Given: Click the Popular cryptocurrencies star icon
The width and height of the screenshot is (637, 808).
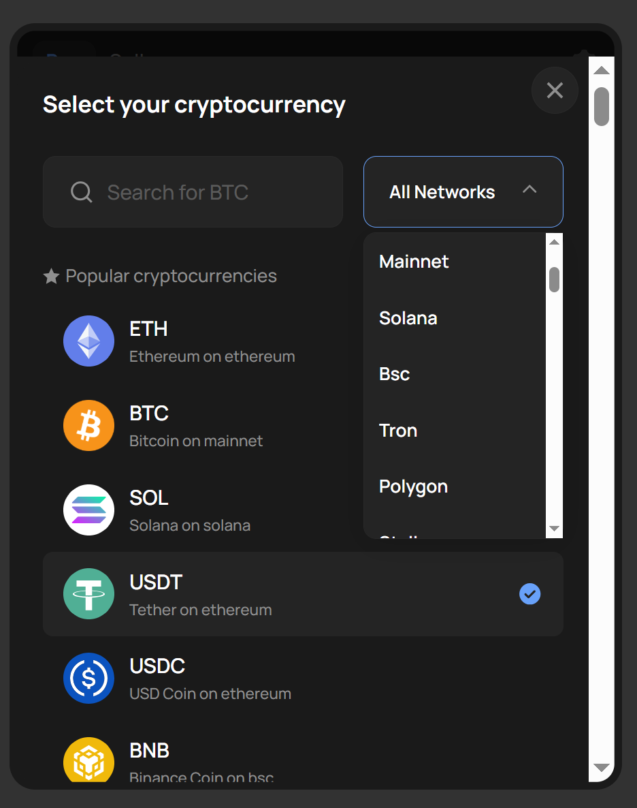Looking at the screenshot, I should [51, 276].
